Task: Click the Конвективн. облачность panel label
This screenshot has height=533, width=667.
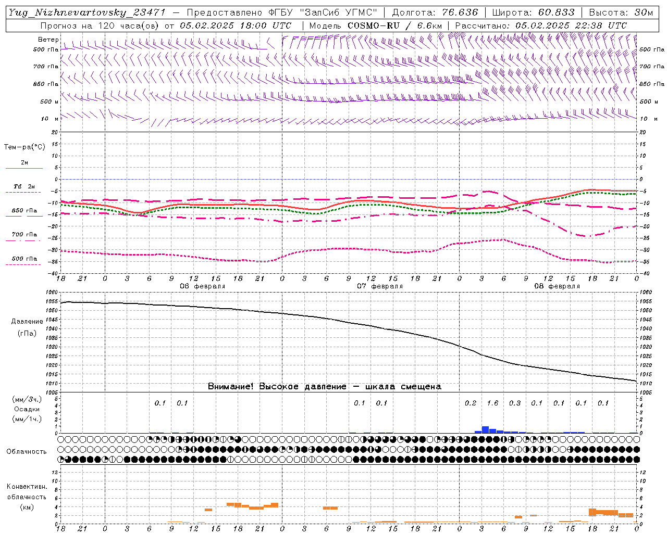Action: click(x=27, y=497)
